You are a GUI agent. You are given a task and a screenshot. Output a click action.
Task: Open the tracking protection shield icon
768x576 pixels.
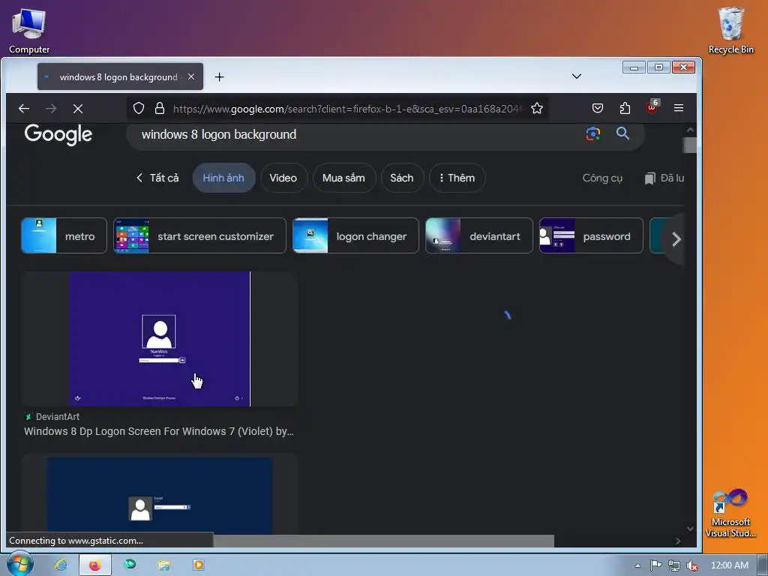pyautogui.click(x=139, y=108)
